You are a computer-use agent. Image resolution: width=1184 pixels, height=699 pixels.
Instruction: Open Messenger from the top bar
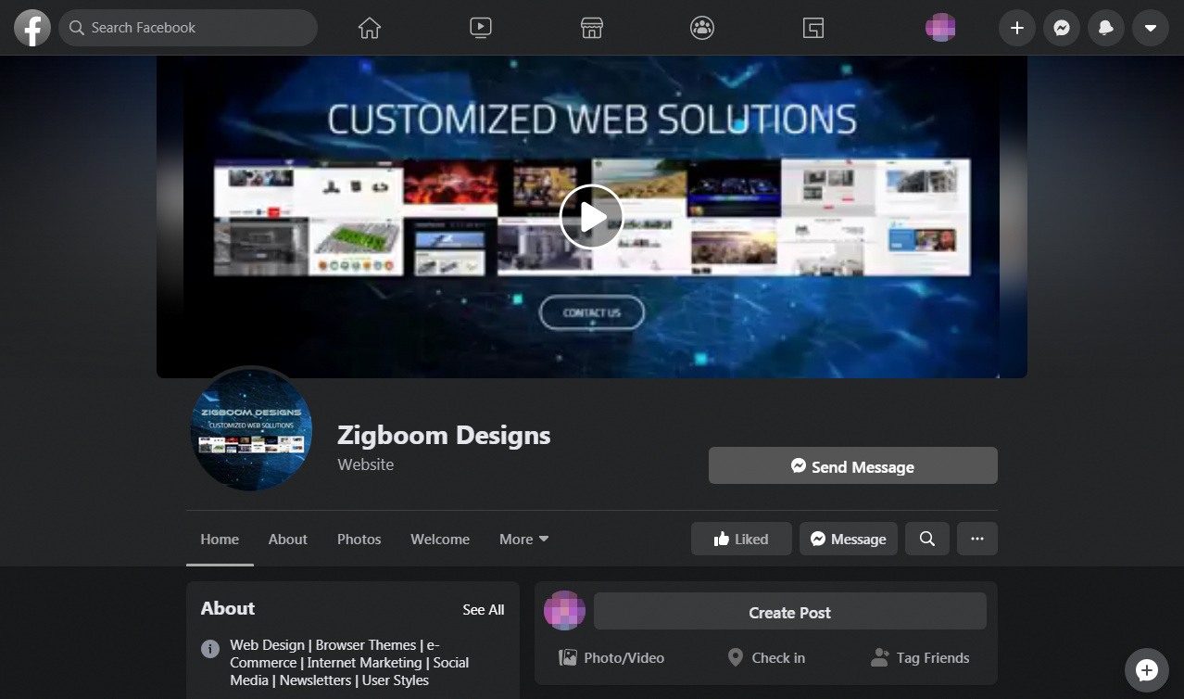[x=1062, y=28]
